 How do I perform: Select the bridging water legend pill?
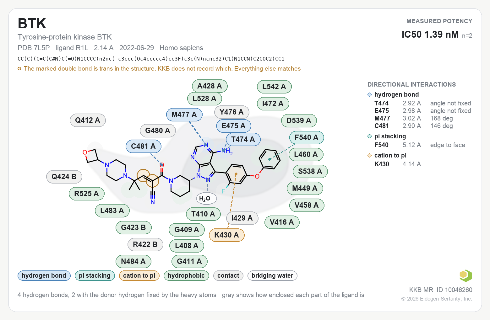point(272,275)
